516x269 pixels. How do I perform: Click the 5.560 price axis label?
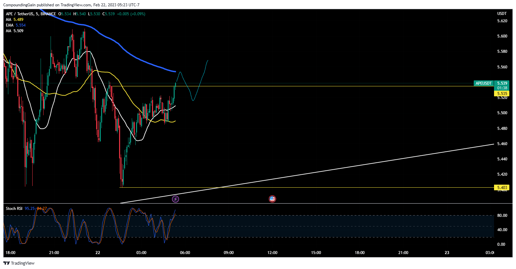(502, 67)
